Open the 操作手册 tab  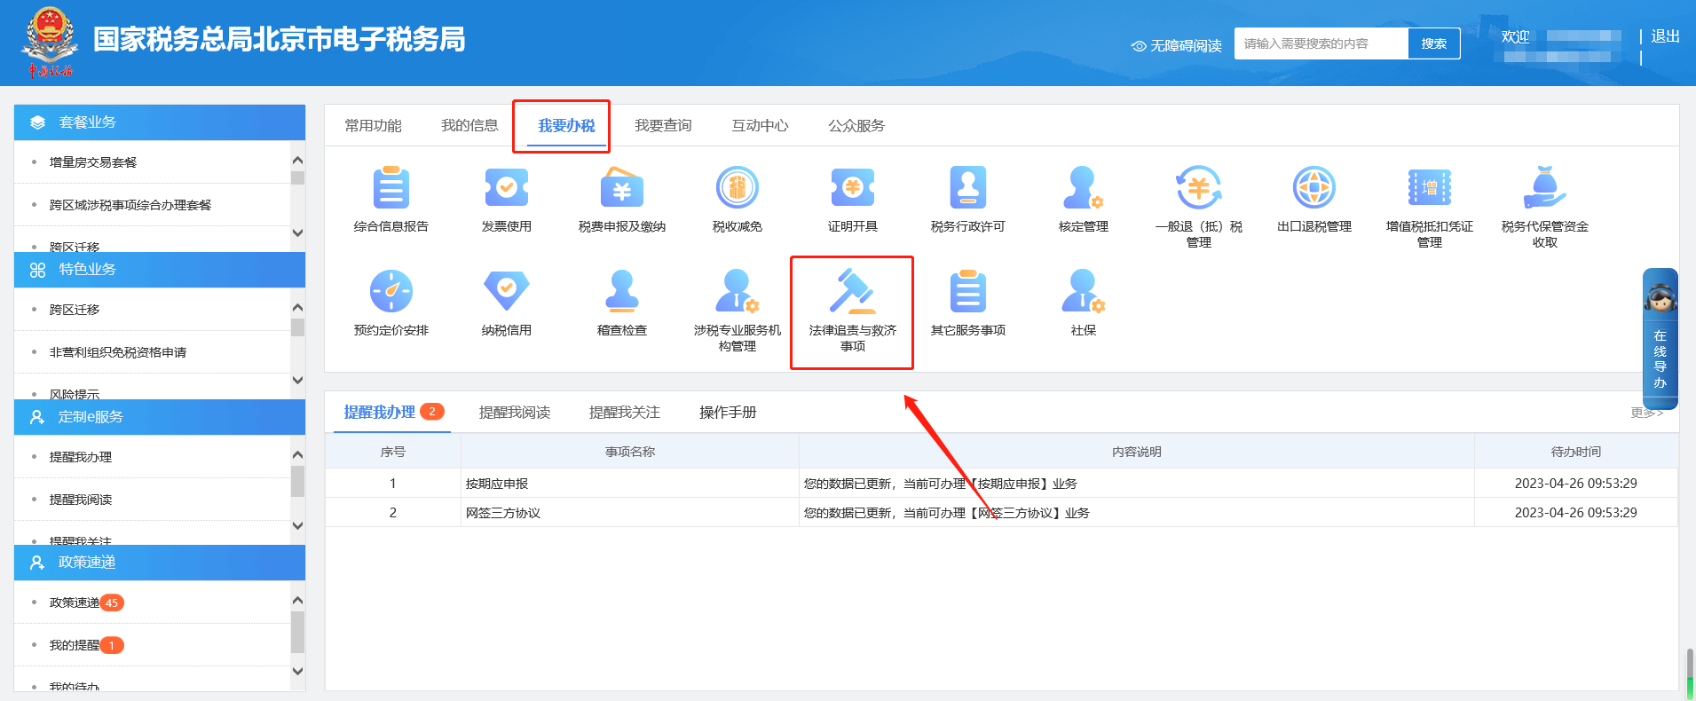coord(728,413)
